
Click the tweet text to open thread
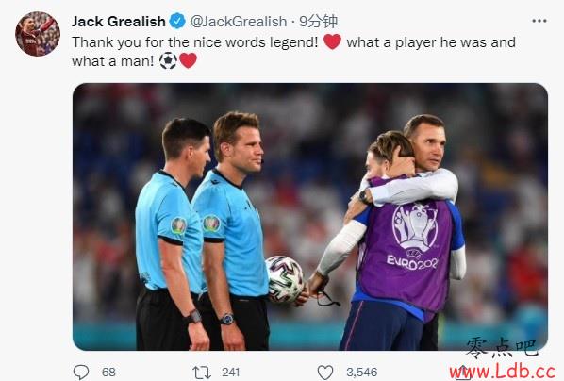click(x=293, y=52)
